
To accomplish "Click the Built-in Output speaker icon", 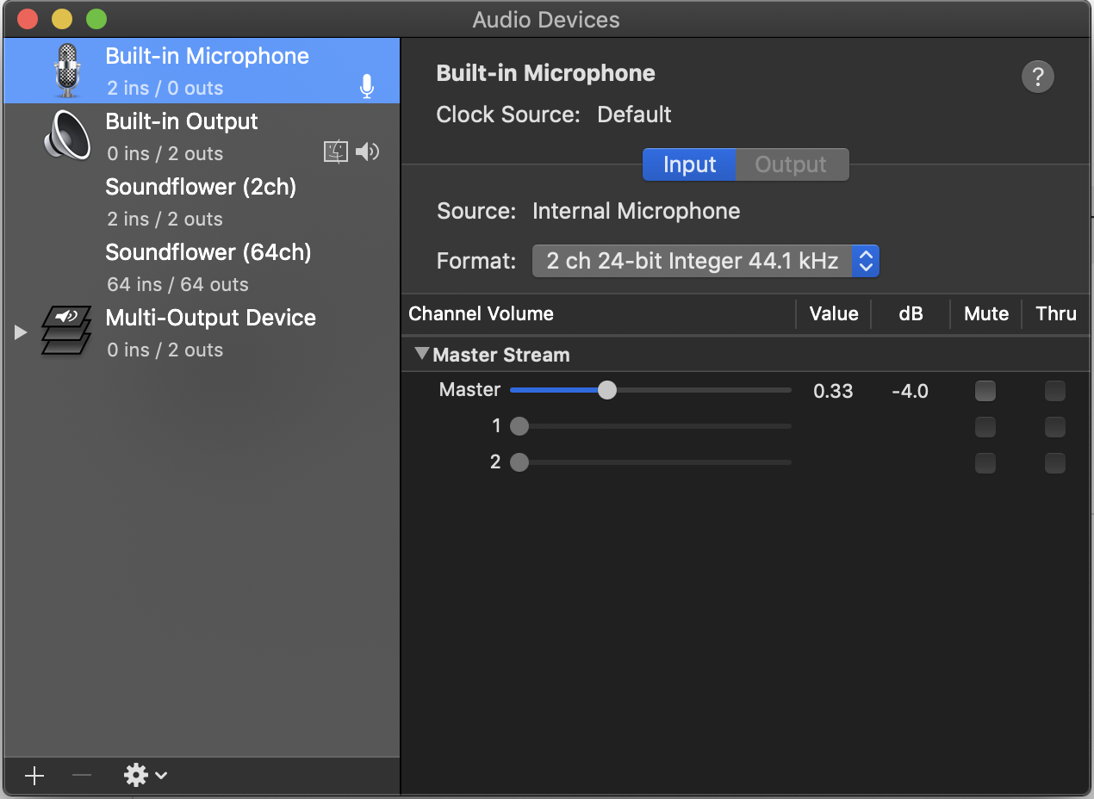I will 66,136.
